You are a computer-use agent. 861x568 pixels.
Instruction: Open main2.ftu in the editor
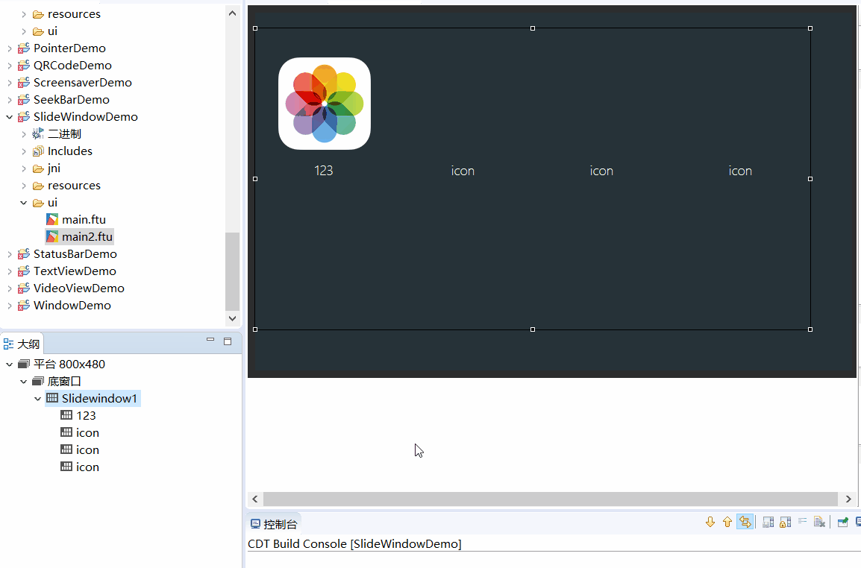pos(85,236)
